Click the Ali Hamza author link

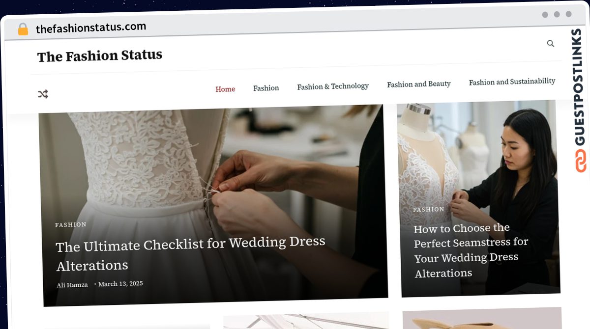[x=72, y=285]
